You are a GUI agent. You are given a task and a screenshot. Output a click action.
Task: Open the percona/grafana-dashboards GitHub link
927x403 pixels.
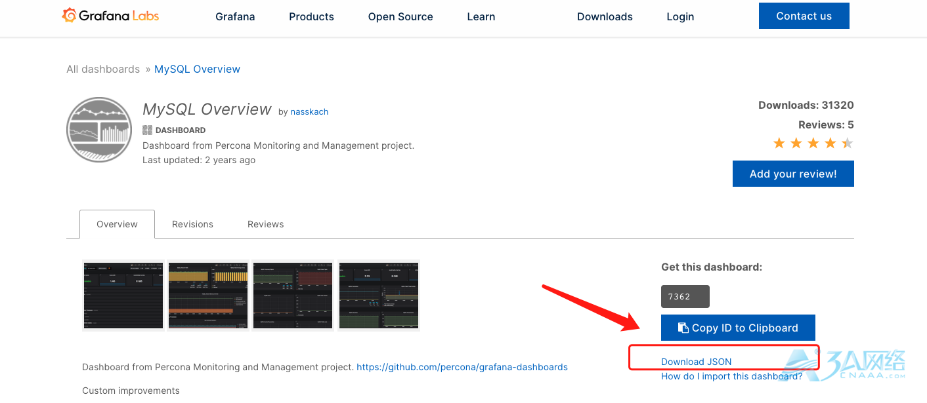462,367
